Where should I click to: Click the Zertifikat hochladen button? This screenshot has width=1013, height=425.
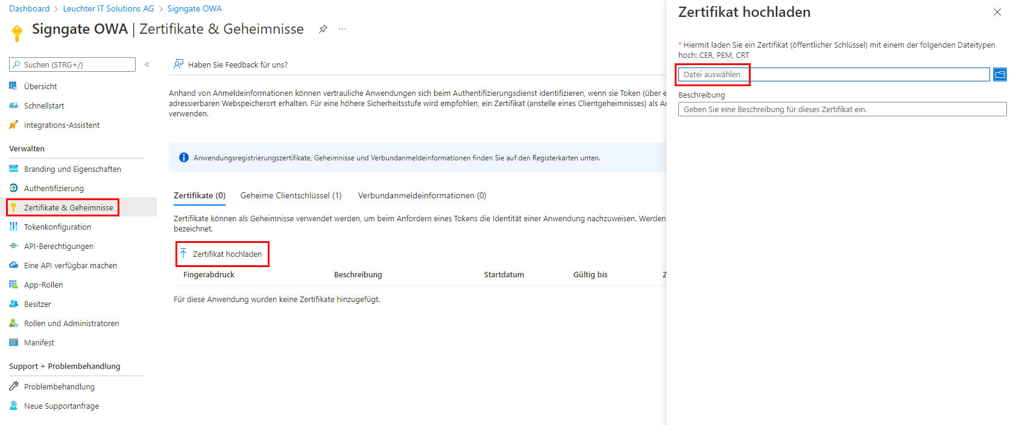(x=221, y=254)
